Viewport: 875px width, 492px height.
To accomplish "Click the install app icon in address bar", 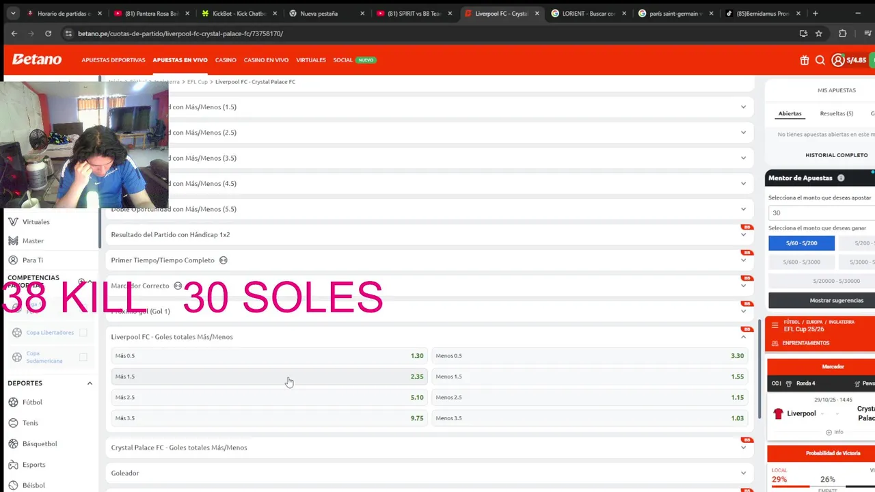I will pyautogui.click(x=803, y=33).
